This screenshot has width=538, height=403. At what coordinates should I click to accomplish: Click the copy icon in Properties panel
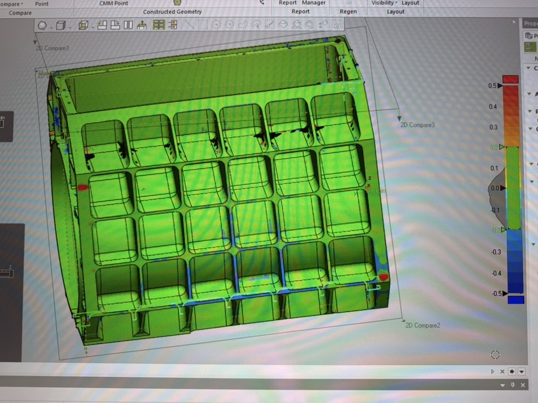click(x=529, y=36)
